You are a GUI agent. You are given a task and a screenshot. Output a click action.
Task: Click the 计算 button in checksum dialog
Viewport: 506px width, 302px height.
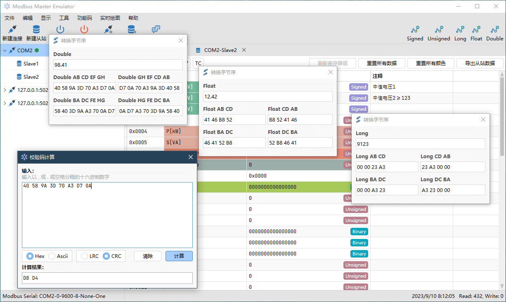(x=179, y=256)
